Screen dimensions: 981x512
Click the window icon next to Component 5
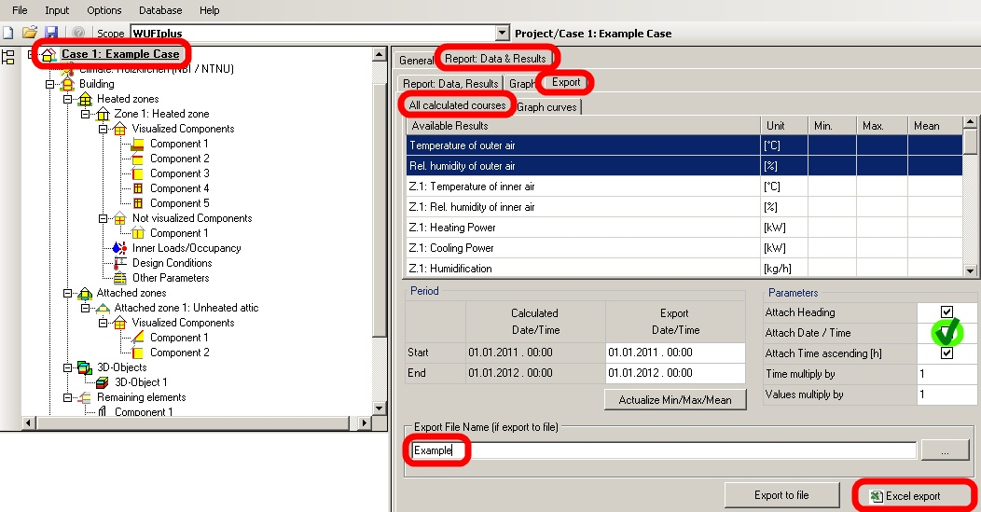point(138,203)
